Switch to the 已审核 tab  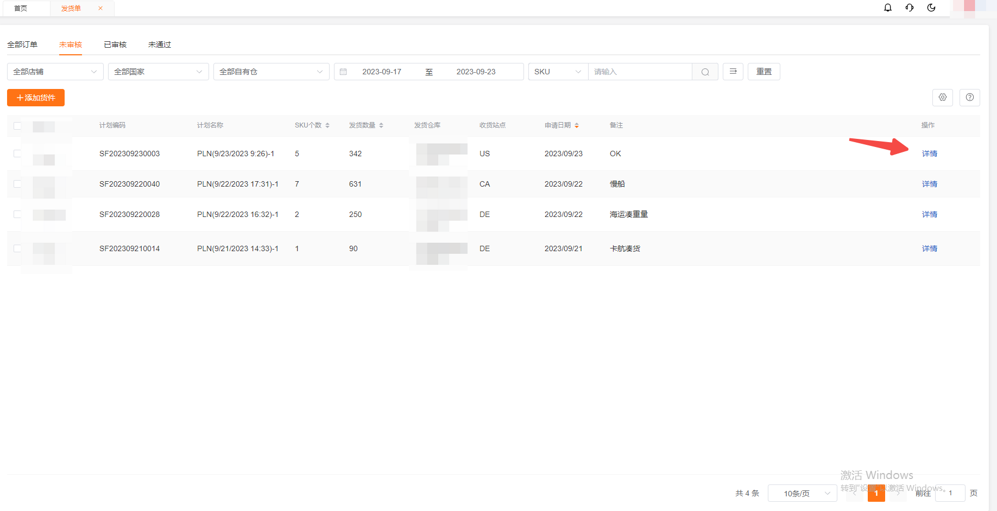(x=115, y=44)
